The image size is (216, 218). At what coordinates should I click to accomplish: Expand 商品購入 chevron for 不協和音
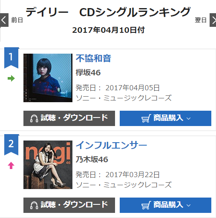tap(188, 118)
